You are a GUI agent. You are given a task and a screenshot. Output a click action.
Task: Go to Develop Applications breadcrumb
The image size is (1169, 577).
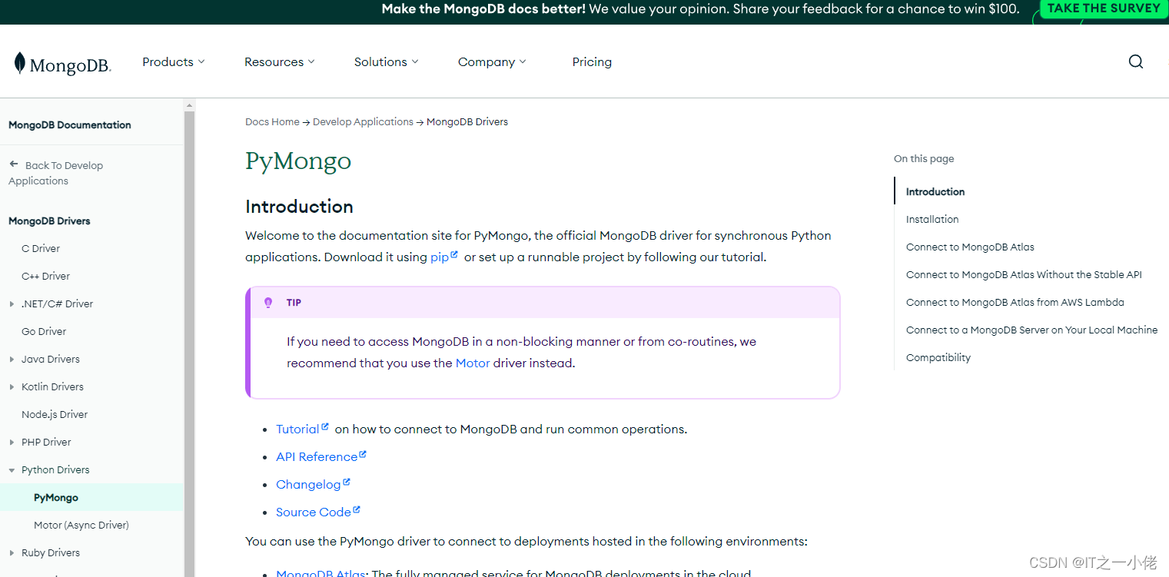(x=363, y=121)
